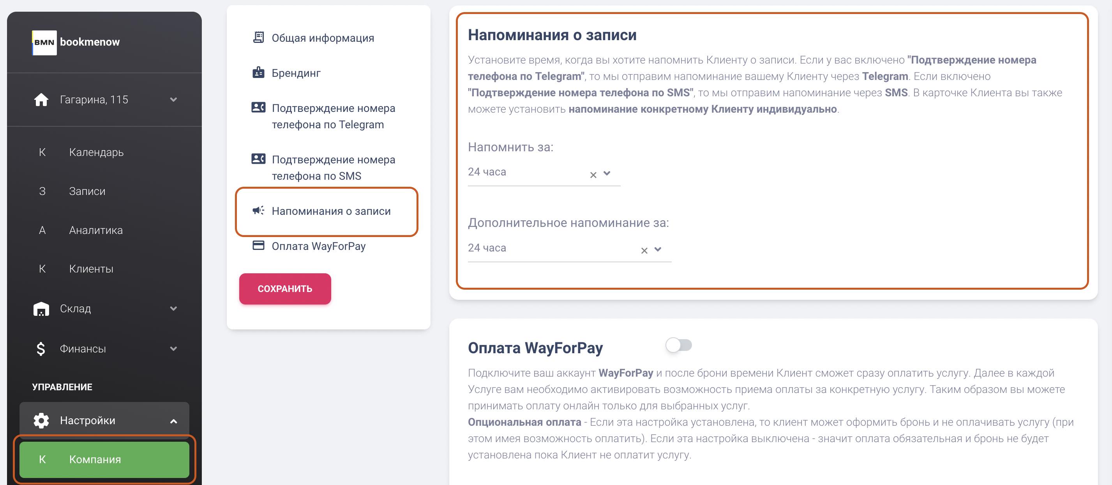This screenshot has height=485, width=1112.
Task: Click the finances (Финансы) icon
Action: (40, 348)
